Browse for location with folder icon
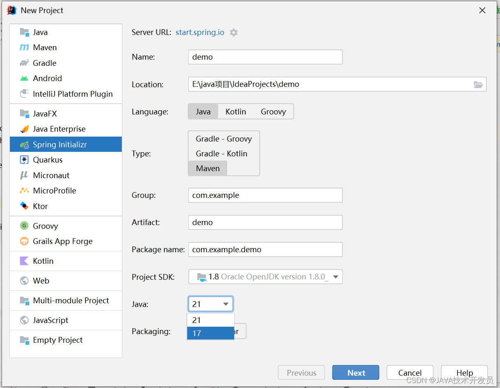 tap(478, 84)
